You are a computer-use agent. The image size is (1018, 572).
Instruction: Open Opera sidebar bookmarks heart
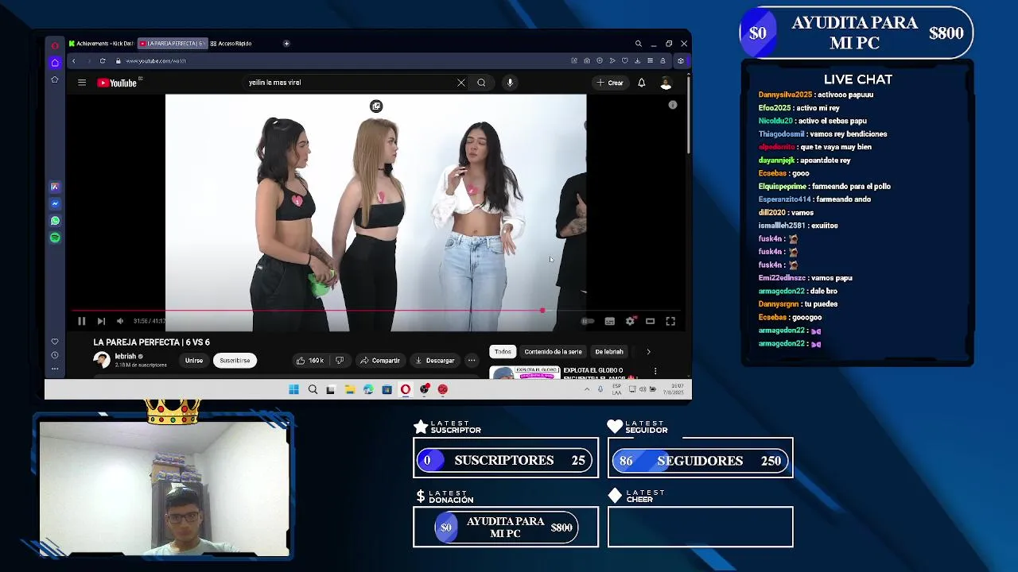point(55,342)
